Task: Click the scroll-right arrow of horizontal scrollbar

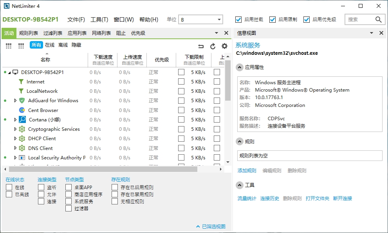Action: [x=221, y=169]
